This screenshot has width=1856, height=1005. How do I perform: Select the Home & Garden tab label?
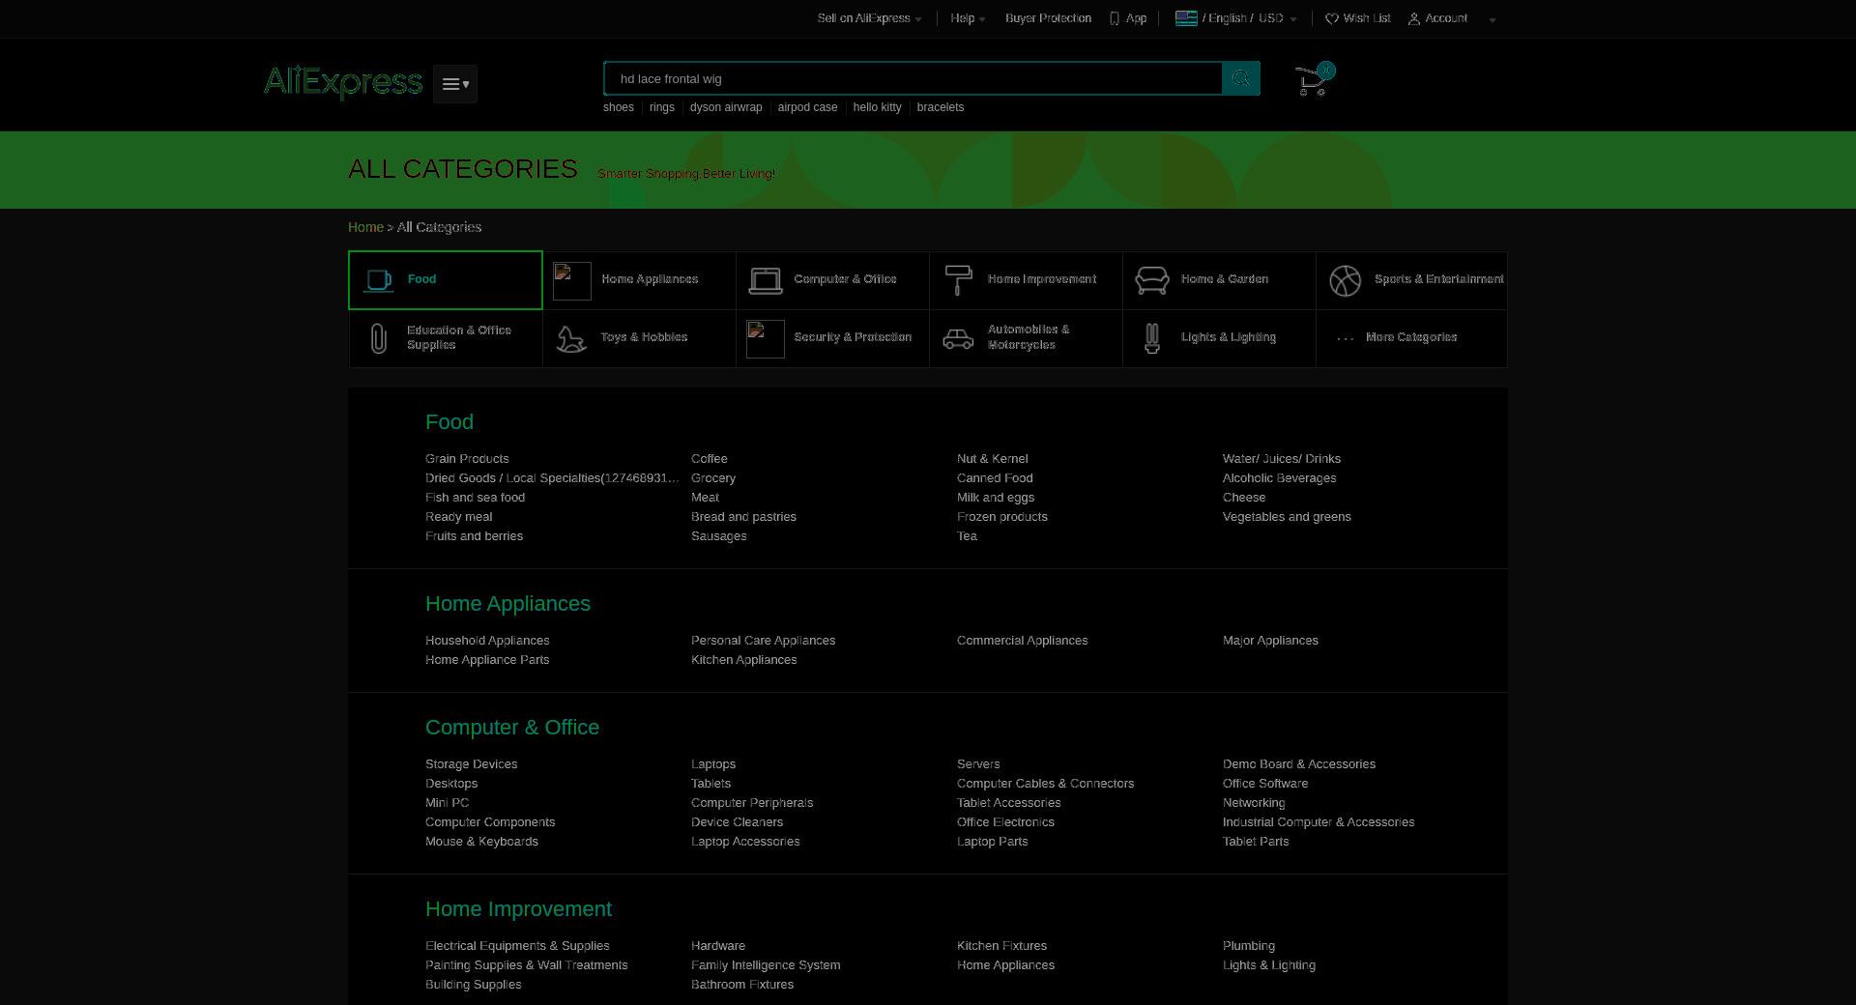(1225, 279)
